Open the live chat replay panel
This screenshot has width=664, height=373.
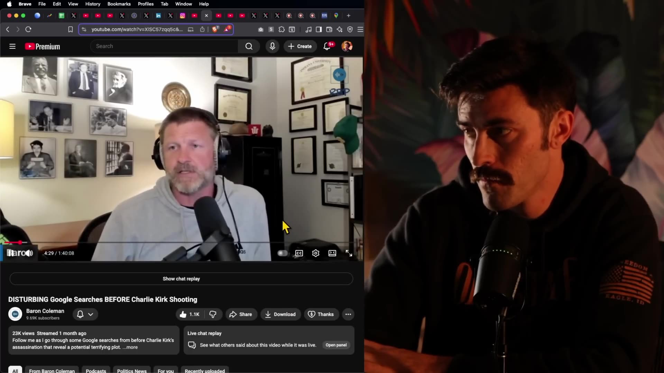(x=336, y=345)
